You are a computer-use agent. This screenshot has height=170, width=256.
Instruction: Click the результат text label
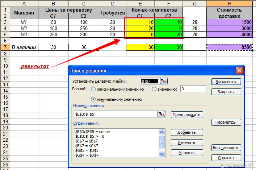coord(35,66)
